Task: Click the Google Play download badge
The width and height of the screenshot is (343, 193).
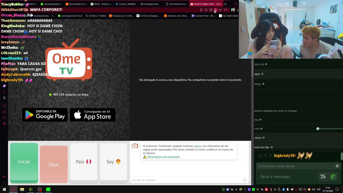Action: pos(45,115)
